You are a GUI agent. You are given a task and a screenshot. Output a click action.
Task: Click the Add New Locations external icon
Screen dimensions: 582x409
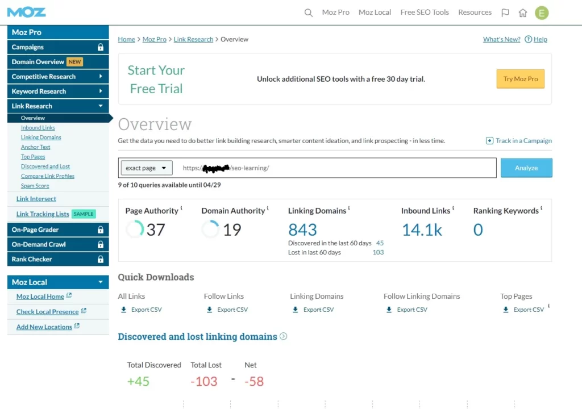coord(77,326)
